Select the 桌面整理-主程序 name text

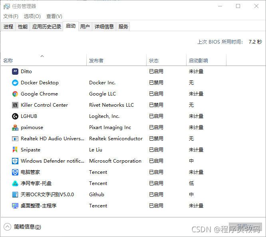pyautogui.click(x=38, y=206)
